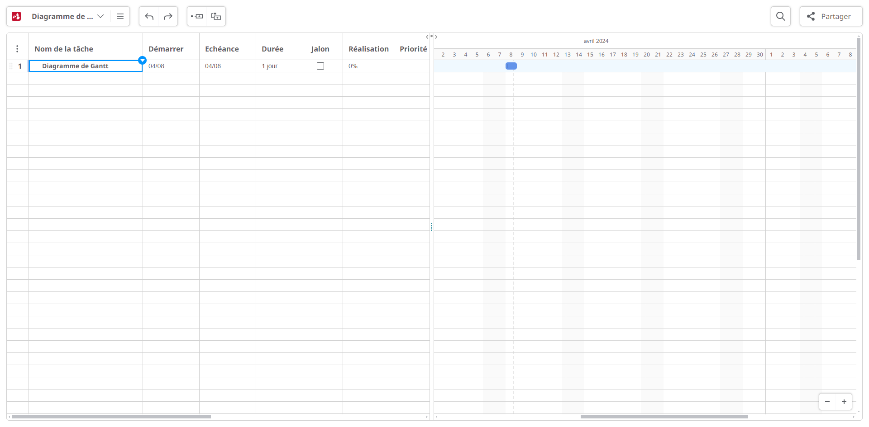Click the Gantt chart's vertical scrollbar thumb
This screenshot has width=869, height=427.
859,149
